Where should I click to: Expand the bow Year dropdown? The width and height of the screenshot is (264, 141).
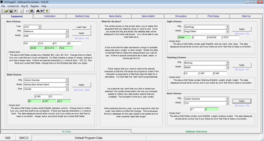(x=39, y=27)
